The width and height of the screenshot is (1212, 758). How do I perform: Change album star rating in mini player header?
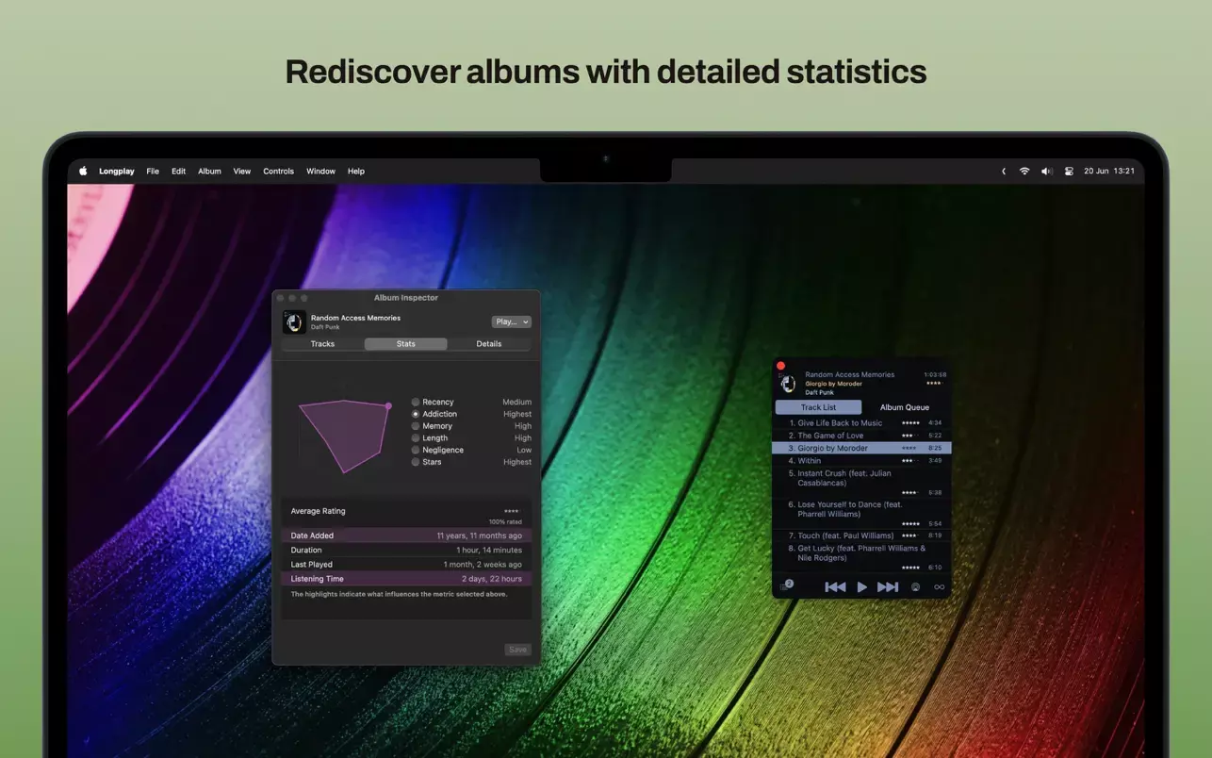[x=934, y=383]
